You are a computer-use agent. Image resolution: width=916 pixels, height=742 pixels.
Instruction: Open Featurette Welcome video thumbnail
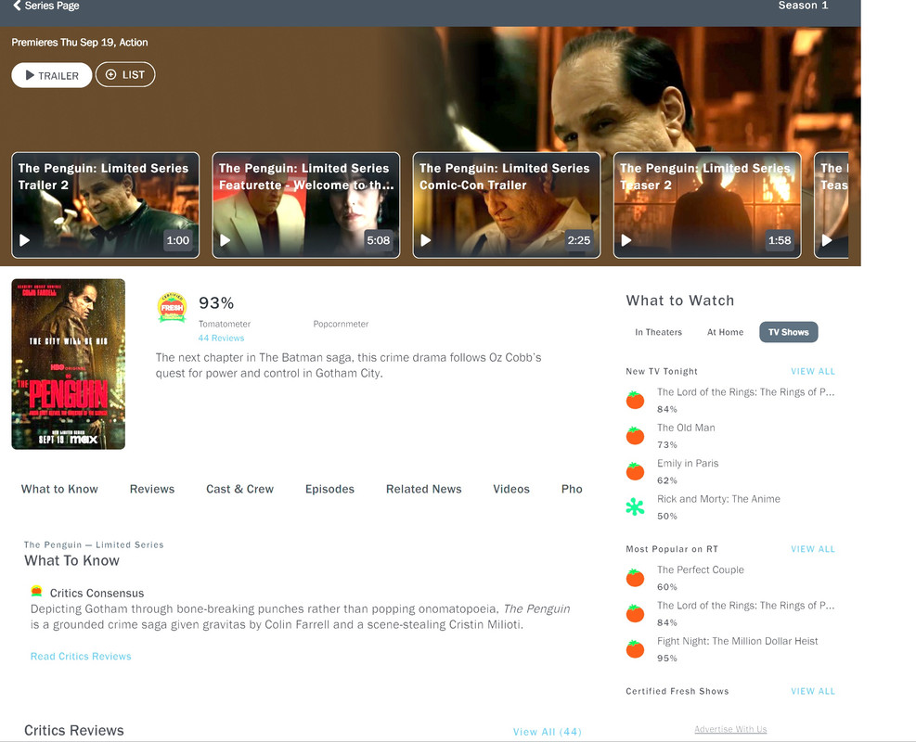tap(306, 205)
